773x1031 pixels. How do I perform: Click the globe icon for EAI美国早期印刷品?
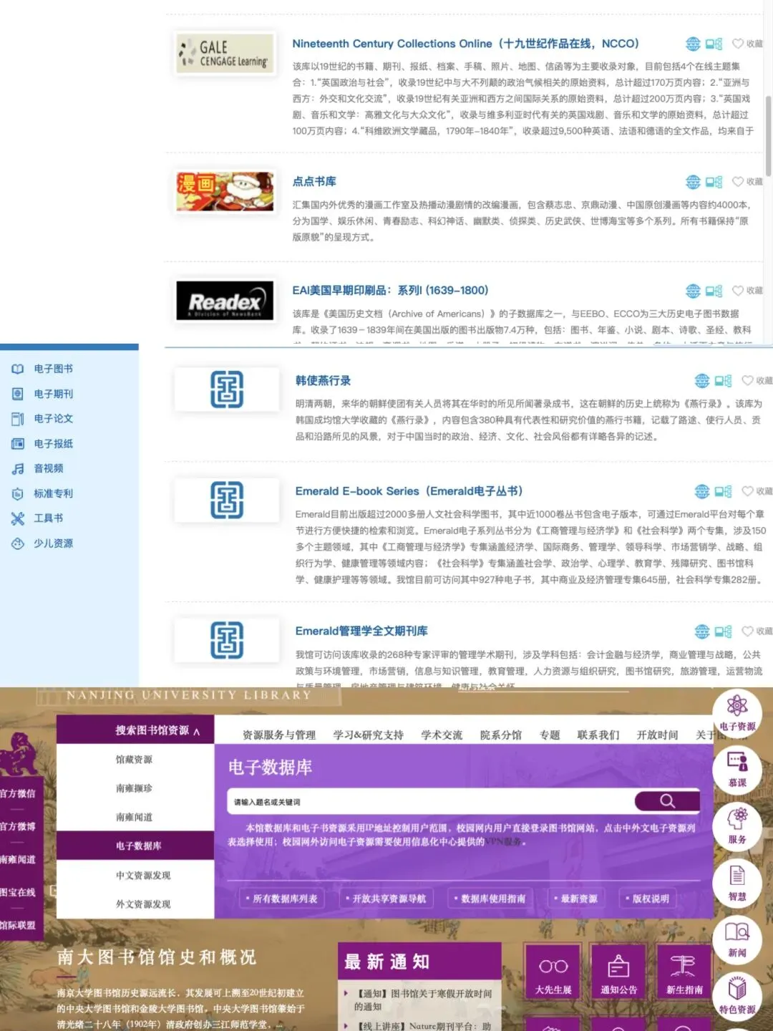pos(693,291)
